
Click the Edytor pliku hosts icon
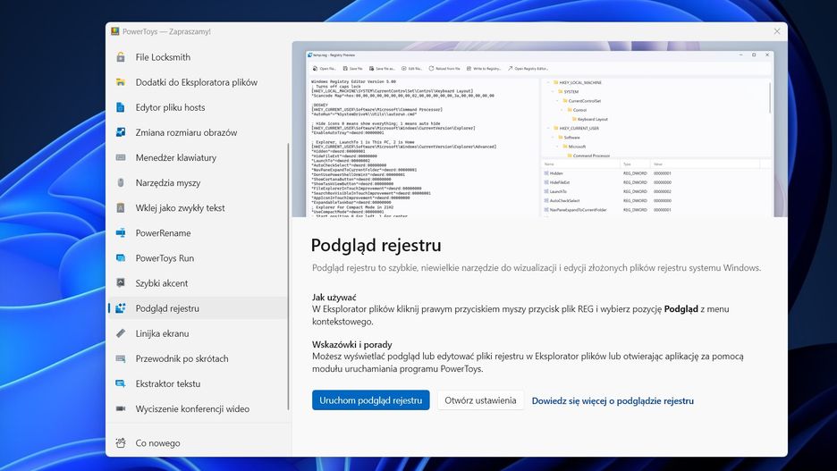coord(121,107)
